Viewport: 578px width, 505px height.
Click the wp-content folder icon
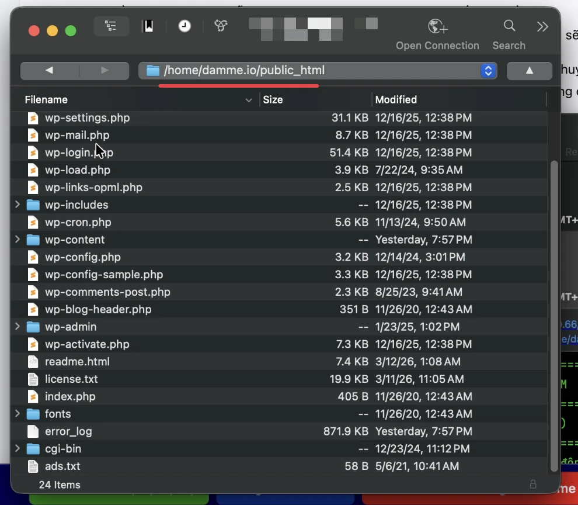click(33, 240)
